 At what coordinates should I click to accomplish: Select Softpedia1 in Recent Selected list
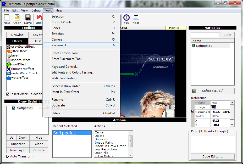72,133
